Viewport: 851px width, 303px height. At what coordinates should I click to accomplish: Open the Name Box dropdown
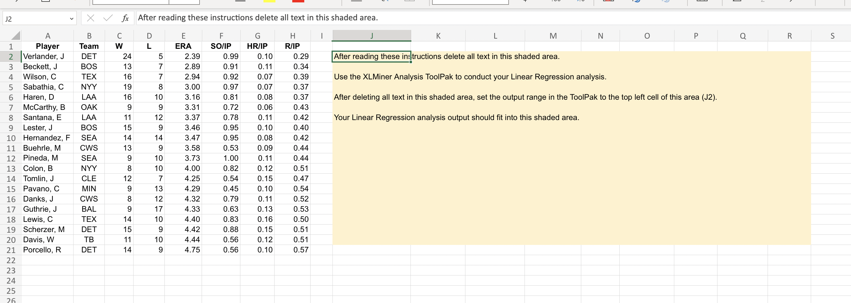(72, 19)
